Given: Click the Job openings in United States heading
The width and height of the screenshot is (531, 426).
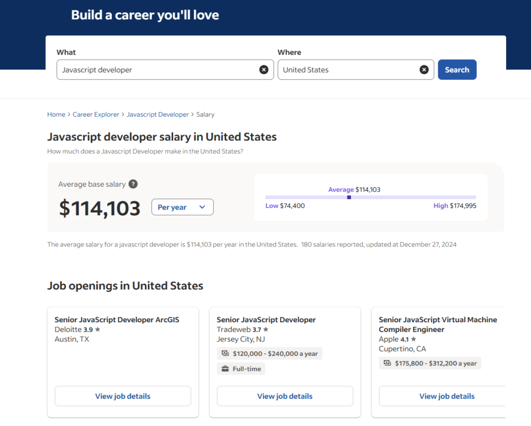Looking at the screenshot, I should [125, 286].
